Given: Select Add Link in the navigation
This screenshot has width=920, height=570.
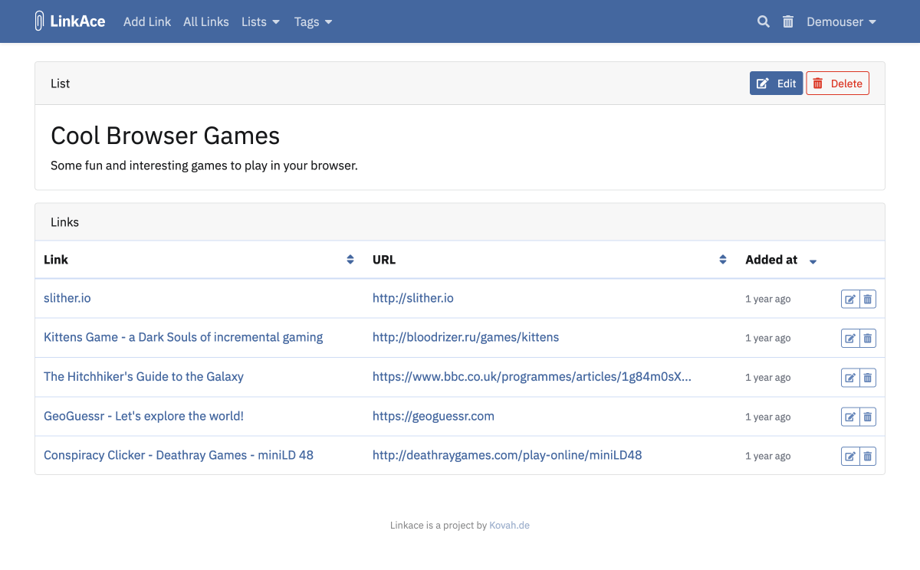Looking at the screenshot, I should tap(147, 21).
